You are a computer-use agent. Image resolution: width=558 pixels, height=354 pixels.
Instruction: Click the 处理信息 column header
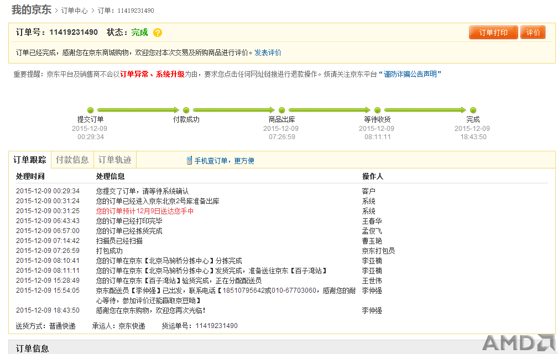click(x=110, y=176)
